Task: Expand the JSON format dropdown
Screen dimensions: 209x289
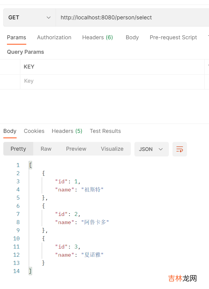Action: point(151,149)
